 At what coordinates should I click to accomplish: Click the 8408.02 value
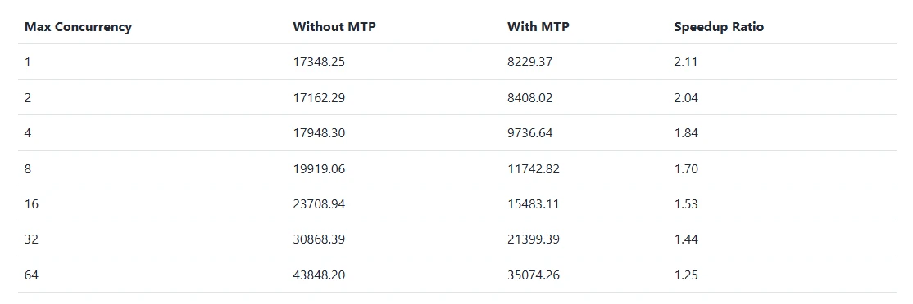[x=529, y=97]
